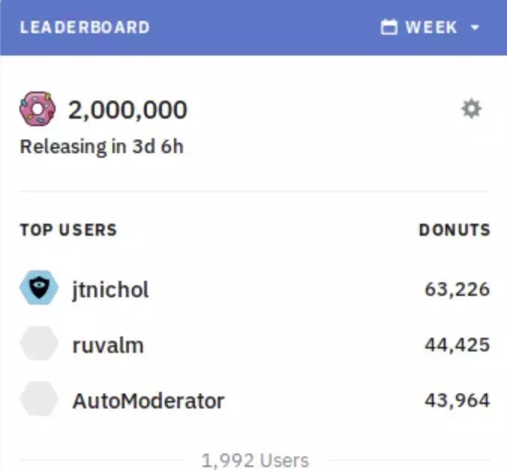
Task: Open the WEEK time range selector
Action: [430, 28]
